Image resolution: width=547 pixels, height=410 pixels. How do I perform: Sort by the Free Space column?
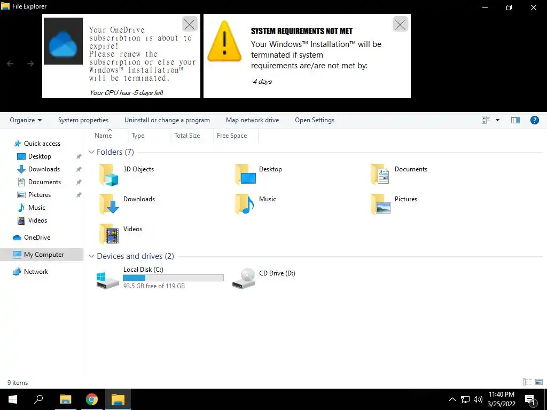point(232,136)
